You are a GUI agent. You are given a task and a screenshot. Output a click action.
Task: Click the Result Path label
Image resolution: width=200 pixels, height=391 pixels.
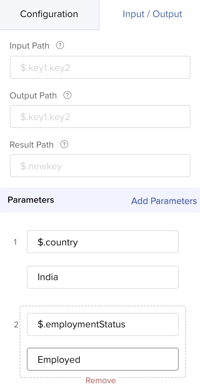pos(31,145)
